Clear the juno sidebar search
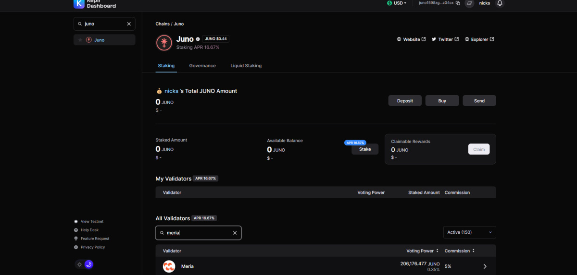 [129, 24]
